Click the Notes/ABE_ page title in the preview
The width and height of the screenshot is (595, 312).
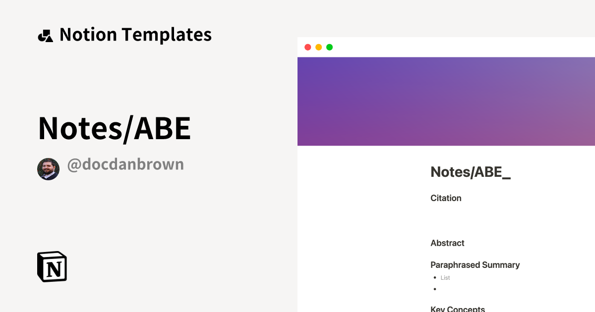pyautogui.click(x=470, y=172)
